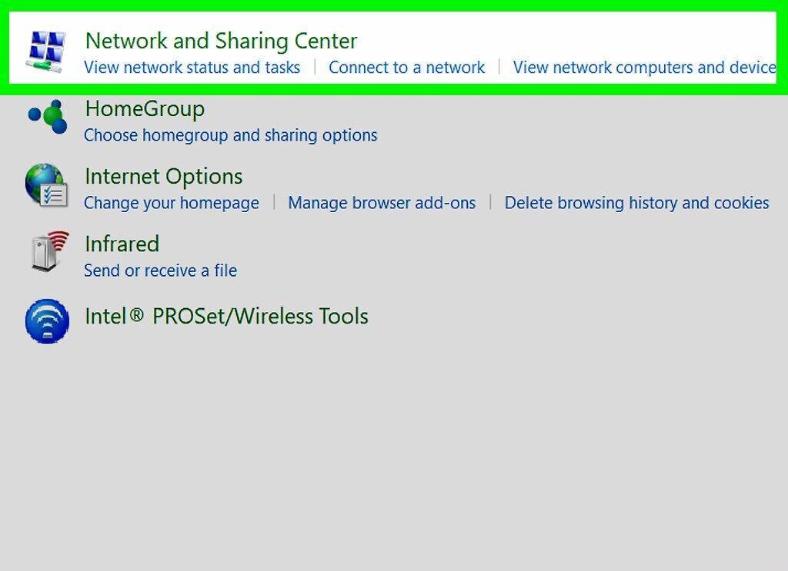Open the Internet Options heading
Screen dimensions: 788x571
click(164, 177)
